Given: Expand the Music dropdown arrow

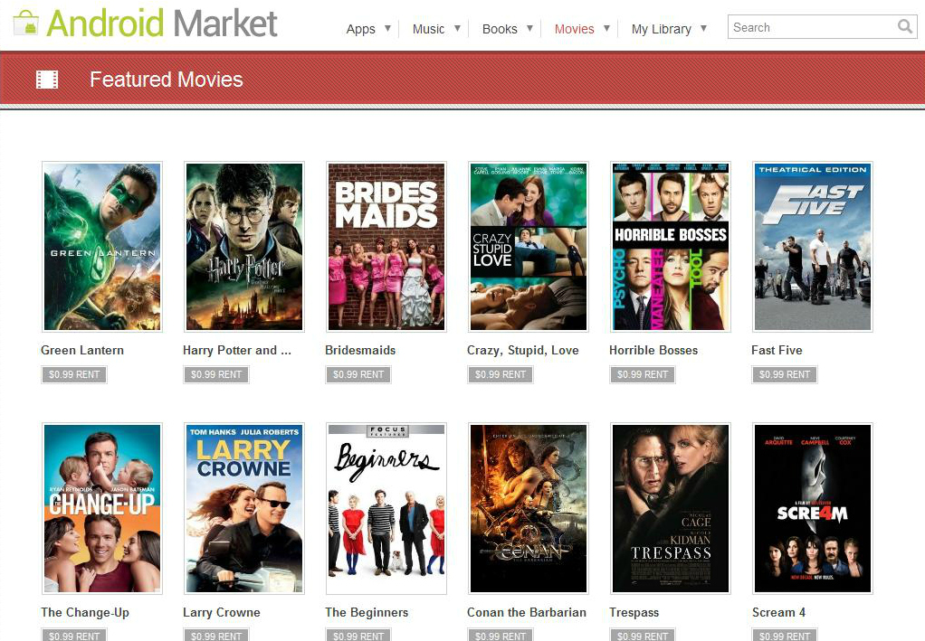Looking at the screenshot, I should tap(457, 28).
